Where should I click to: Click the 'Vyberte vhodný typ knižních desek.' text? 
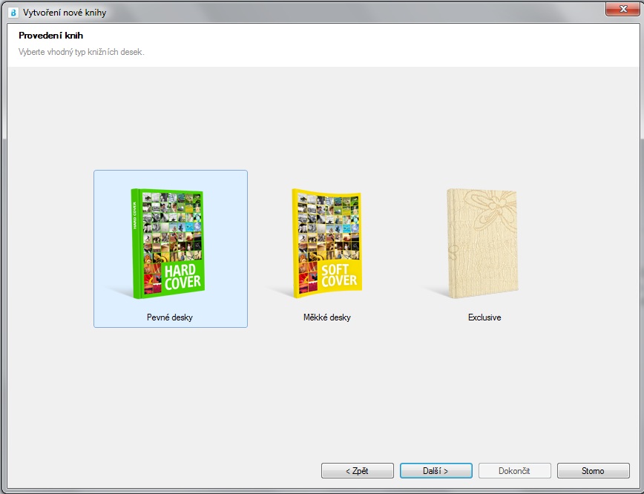82,52
